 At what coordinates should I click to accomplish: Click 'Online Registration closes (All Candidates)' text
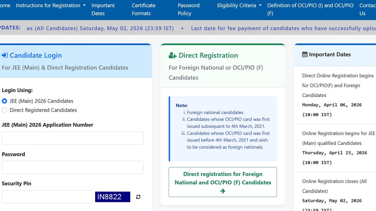pyautogui.click(x=334, y=186)
